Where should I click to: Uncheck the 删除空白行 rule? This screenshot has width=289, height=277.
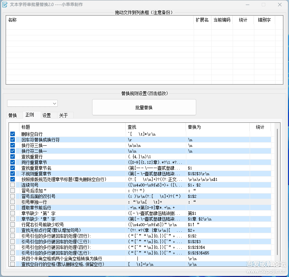13,134
